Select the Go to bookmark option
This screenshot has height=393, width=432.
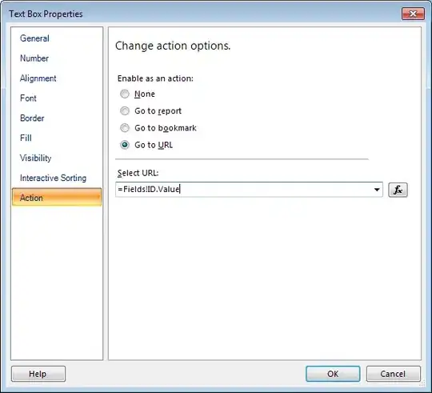(125, 128)
